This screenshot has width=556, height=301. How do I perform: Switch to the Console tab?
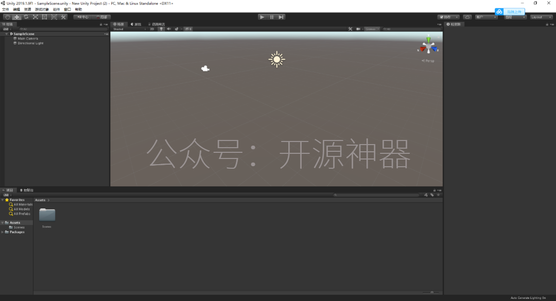pos(27,190)
